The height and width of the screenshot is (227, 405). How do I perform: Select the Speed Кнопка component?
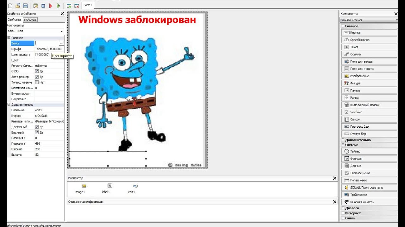coord(369,40)
